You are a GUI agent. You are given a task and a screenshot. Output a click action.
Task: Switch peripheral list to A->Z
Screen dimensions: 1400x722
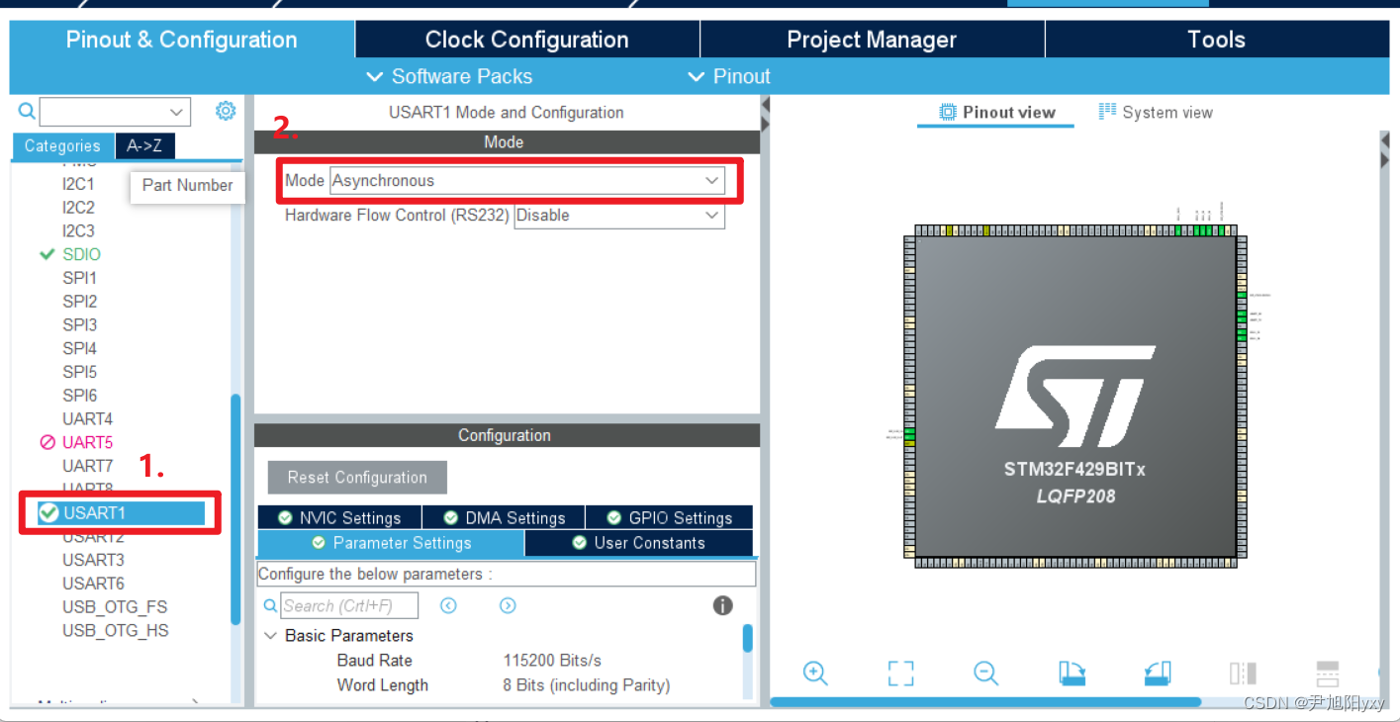[144, 145]
